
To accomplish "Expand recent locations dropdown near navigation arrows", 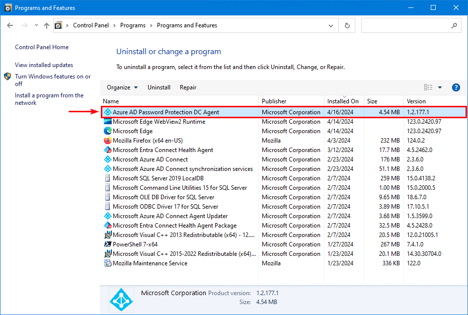I will click(x=36, y=25).
